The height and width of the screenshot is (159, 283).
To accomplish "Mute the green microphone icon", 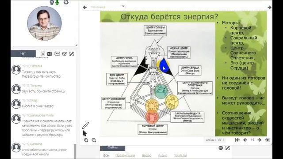I will pos(57,2).
